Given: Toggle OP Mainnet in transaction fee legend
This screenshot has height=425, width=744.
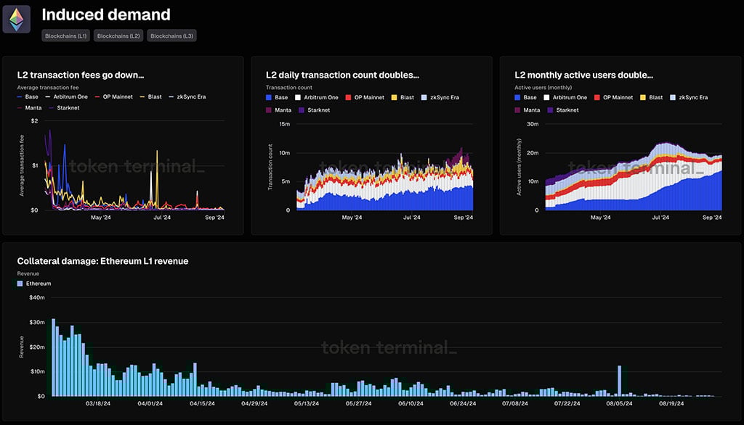Looking at the screenshot, I should (114, 96).
